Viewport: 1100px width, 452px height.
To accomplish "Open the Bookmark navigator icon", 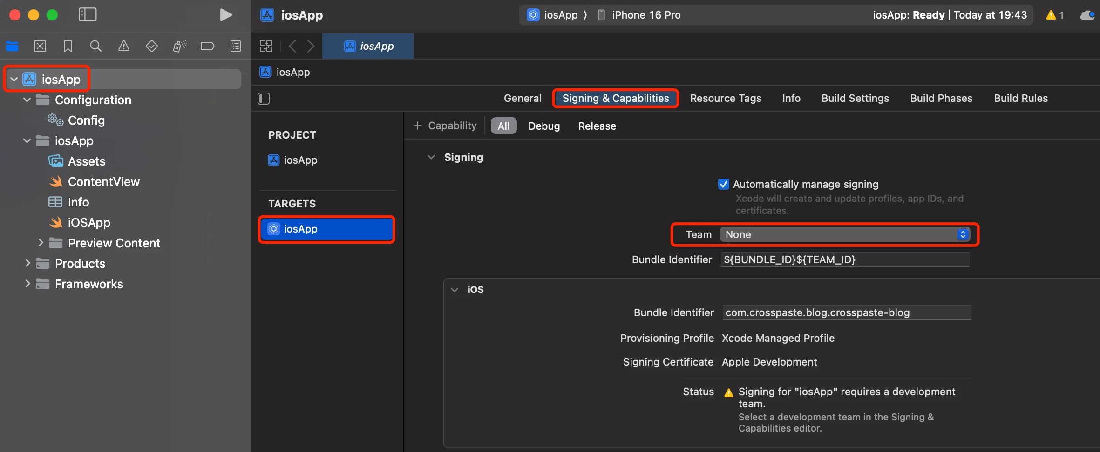I will (x=68, y=46).
